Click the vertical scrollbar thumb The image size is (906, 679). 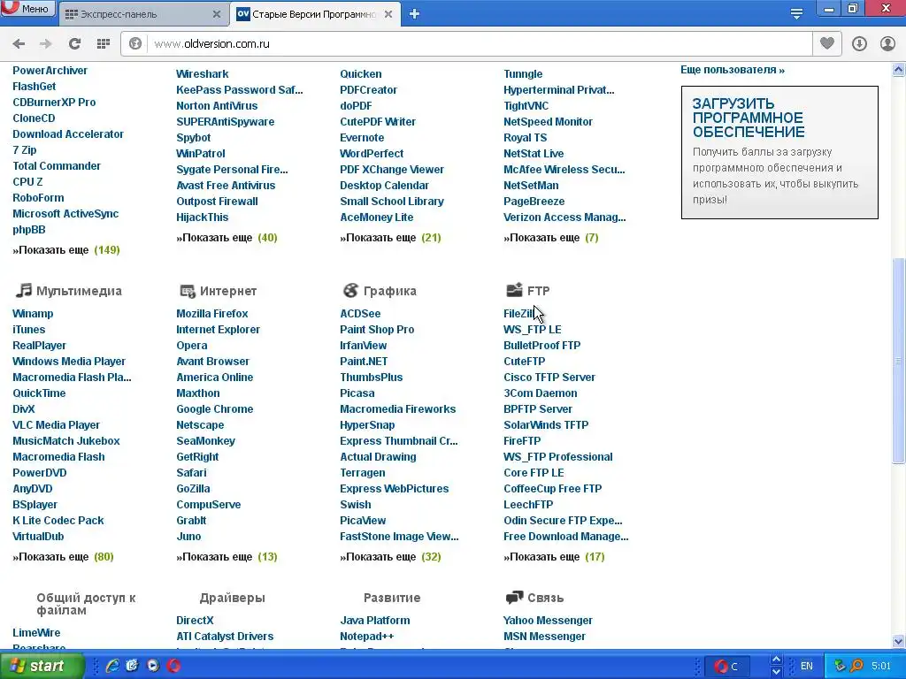[899, 361]
